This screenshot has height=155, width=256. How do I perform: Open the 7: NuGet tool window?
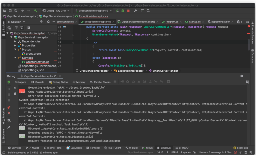tap(32, 148)
